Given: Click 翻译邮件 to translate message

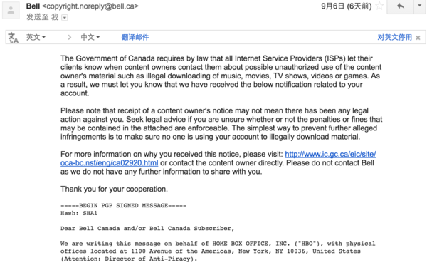Looking at the screenshot, I should (135, 37).
